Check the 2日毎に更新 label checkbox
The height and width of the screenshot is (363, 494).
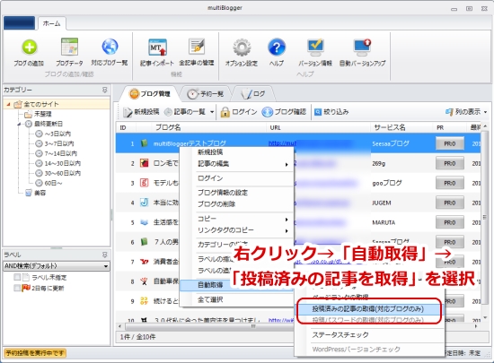coord(17,288)
